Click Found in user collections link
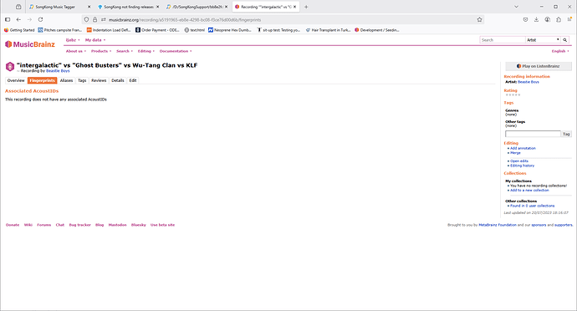 [532, 206]
